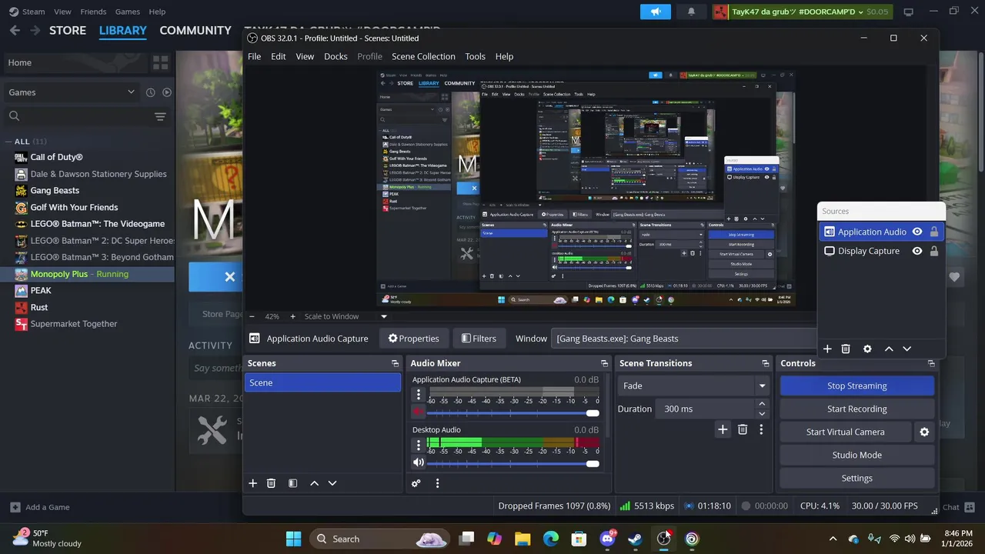Click Start Recording button
Viewport: 985px width, 554px height.
point(857,409)
